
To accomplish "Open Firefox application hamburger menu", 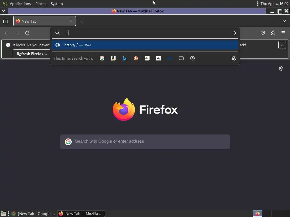I will [x=283, y=33].
